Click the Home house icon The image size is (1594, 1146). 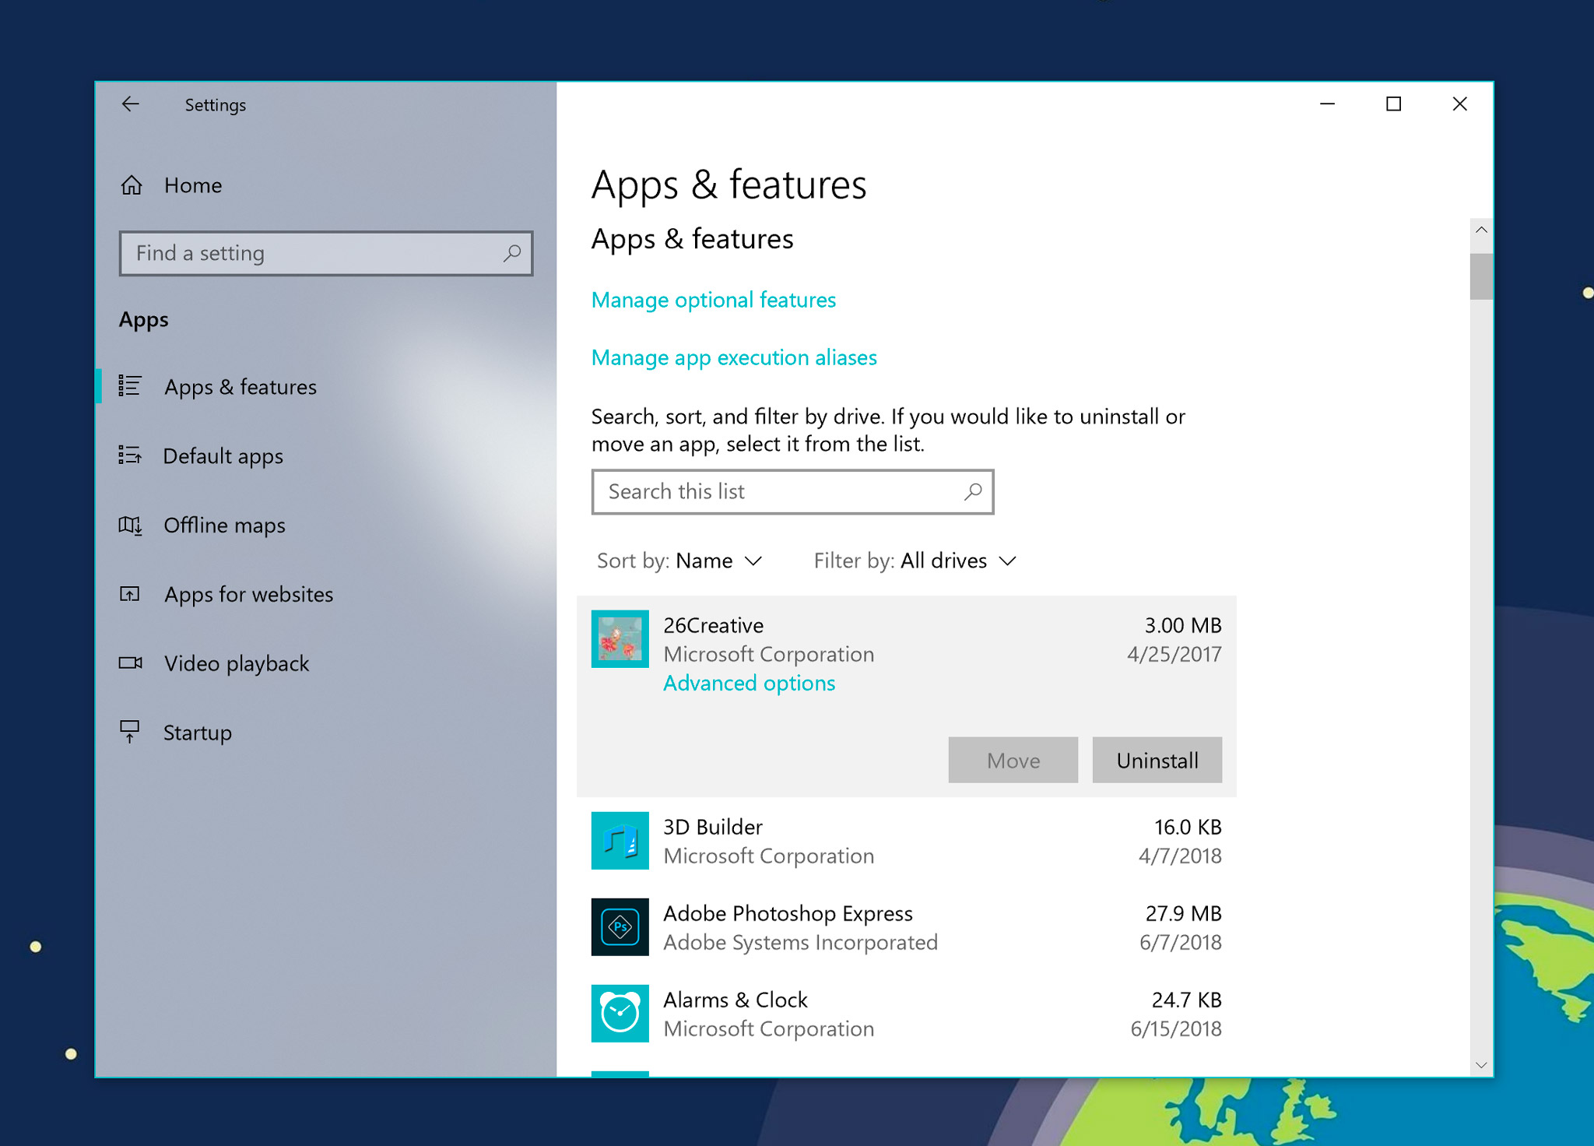point(132,185)
